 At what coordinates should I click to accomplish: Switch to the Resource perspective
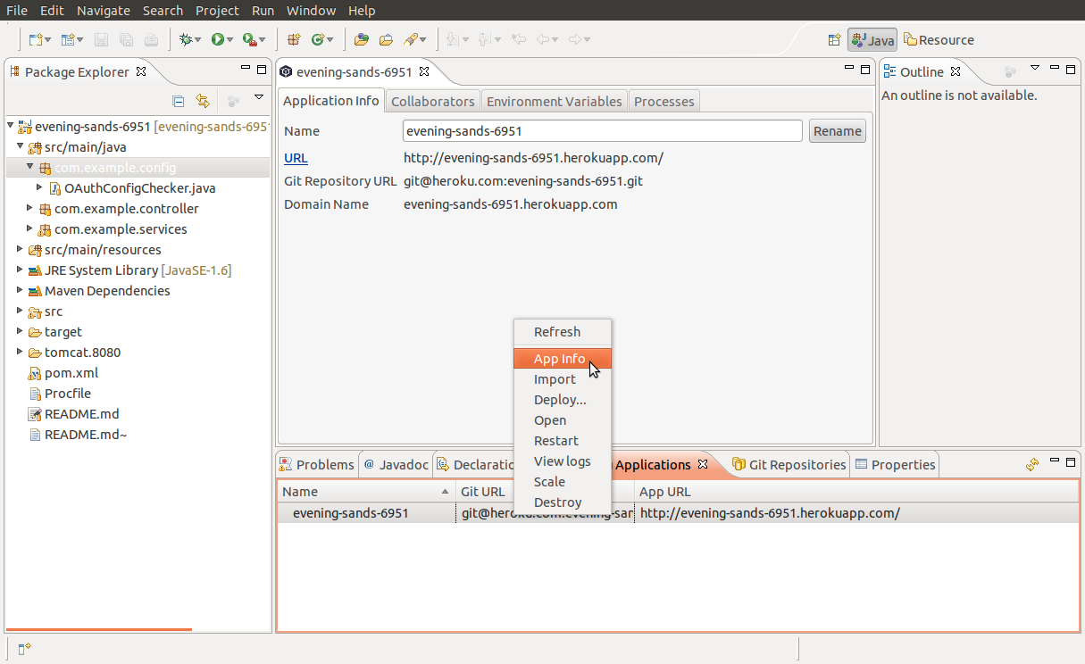[x=939, y=40]
